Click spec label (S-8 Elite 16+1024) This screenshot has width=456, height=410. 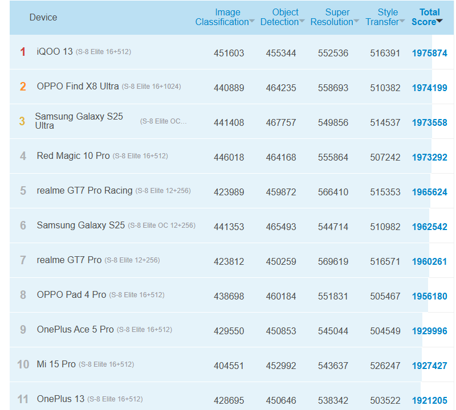point(151,87)
